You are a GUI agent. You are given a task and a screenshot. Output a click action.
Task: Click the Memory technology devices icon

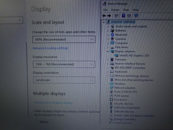112,76
